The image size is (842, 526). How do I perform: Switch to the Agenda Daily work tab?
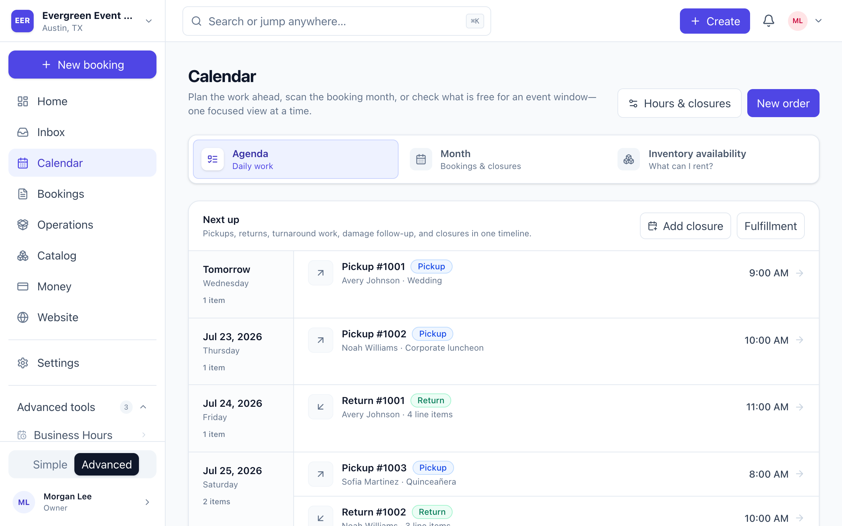click(x=296, y=159)
